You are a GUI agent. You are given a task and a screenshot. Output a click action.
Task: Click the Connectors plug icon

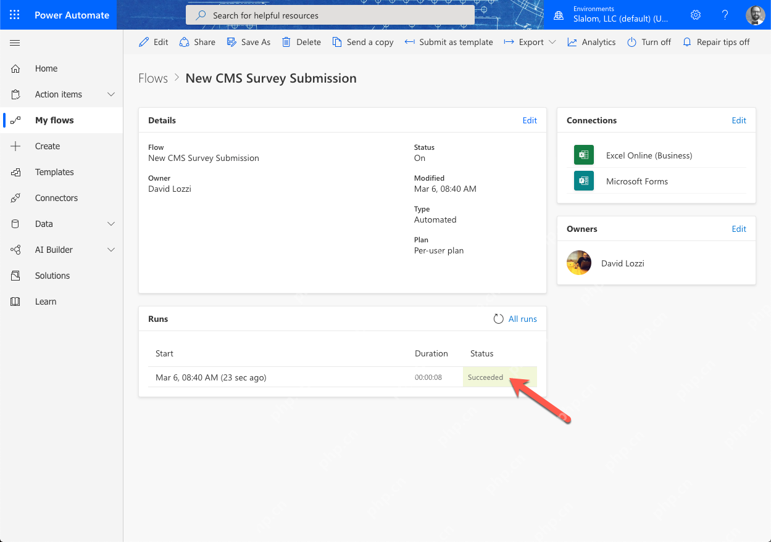click(x=15, y=198)
